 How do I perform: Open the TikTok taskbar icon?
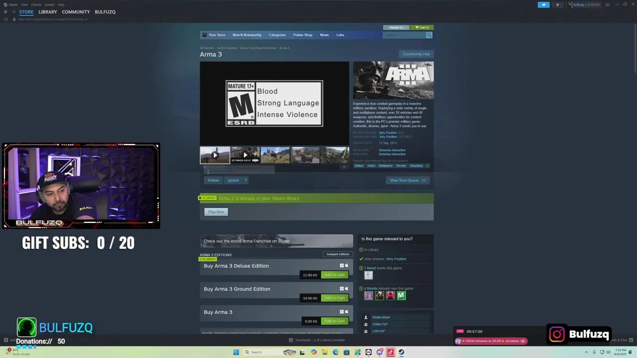(x=390, y=352)
